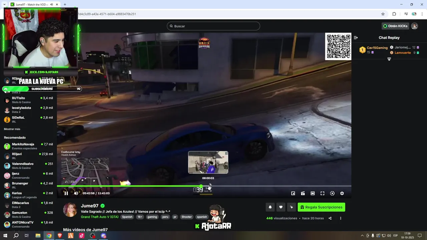
Task: Open Chrome extensions puzzle icon
Action: pos(394,14)
